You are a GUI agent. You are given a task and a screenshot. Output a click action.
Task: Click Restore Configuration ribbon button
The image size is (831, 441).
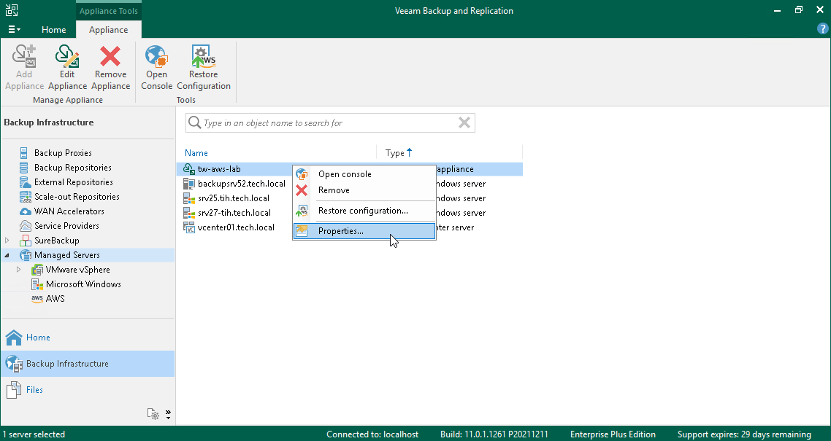pyautogui.click(x=204, y=68)
